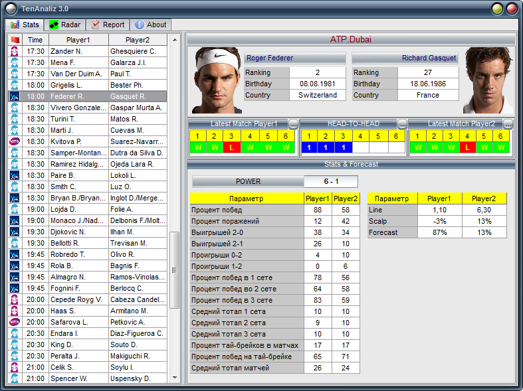Screen dimensions: 523x391
Task: Open the Report tab
Action: tap(108, 25)
